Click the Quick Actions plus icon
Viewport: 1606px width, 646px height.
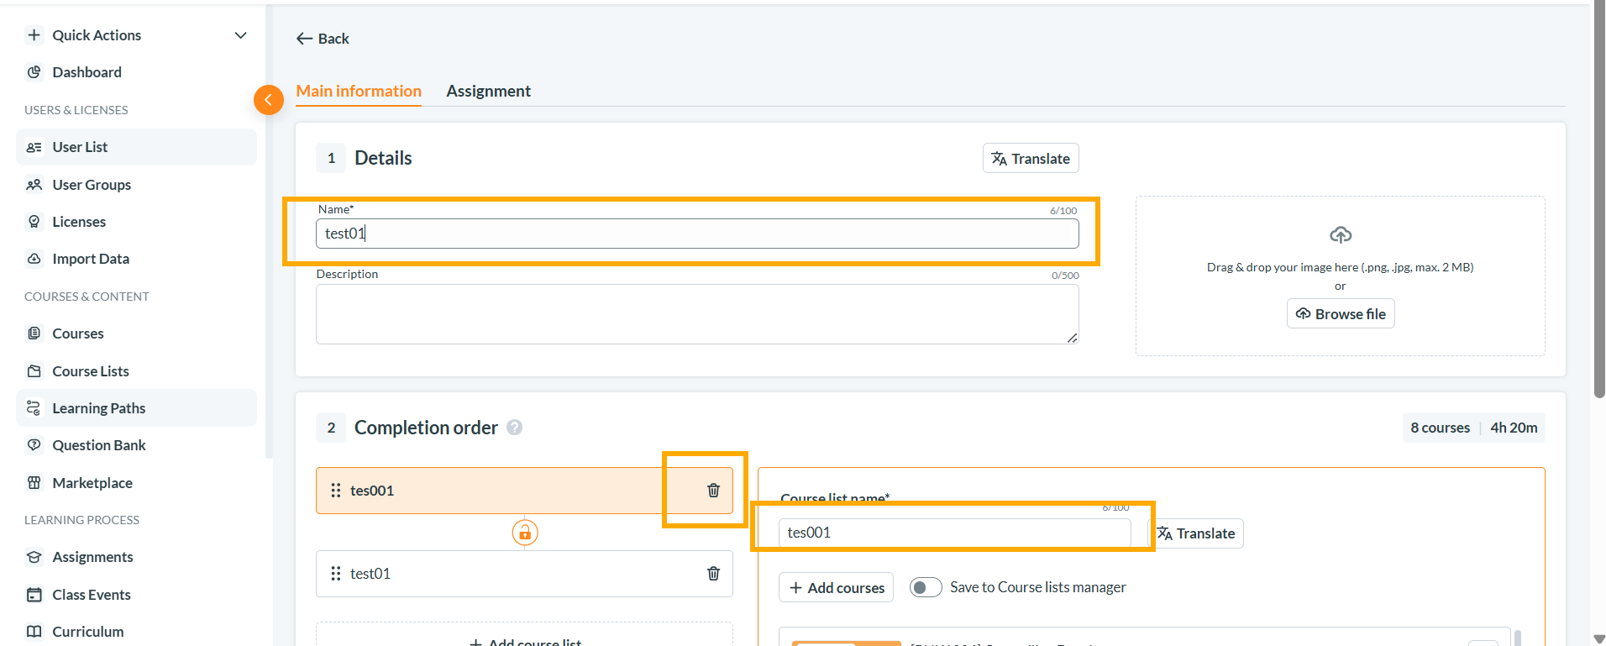coord(34,35)
